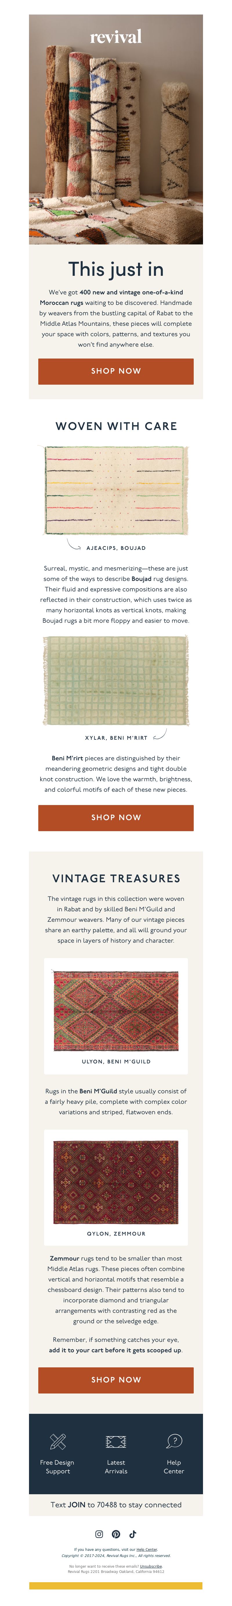Click the first Shop Now button
The width and height of the screenshot is (232, 1606).
pyautogui.click(x=116, y=371)
